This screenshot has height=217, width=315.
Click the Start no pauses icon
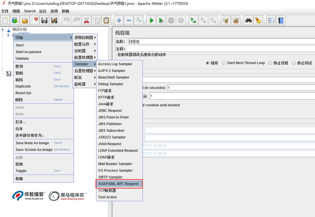pyautogui.click(x=161, y=20)
